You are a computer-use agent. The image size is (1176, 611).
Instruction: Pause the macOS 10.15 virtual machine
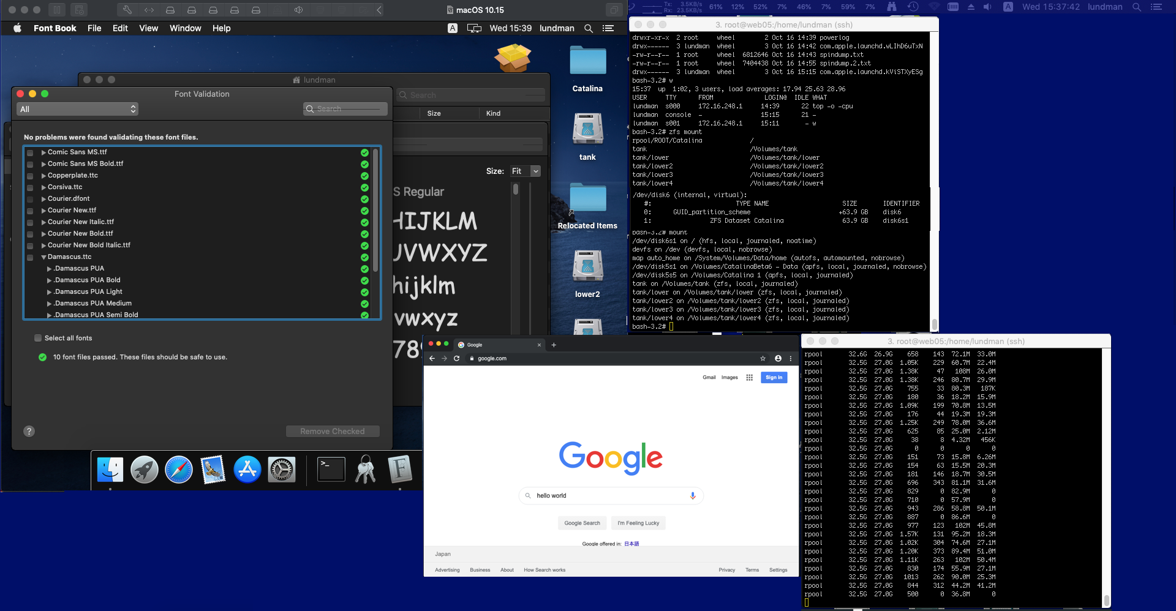[56, 10]
